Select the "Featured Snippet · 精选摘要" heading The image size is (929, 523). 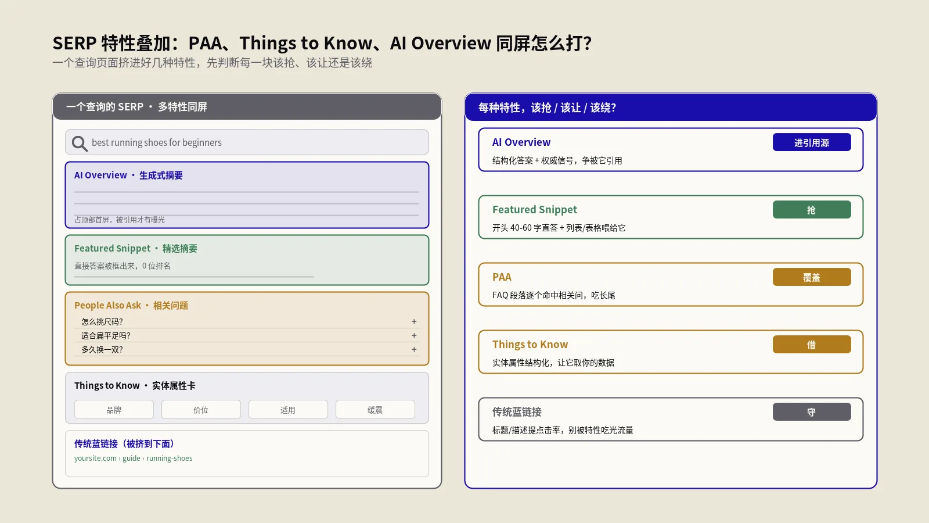[x=136, y=249]
